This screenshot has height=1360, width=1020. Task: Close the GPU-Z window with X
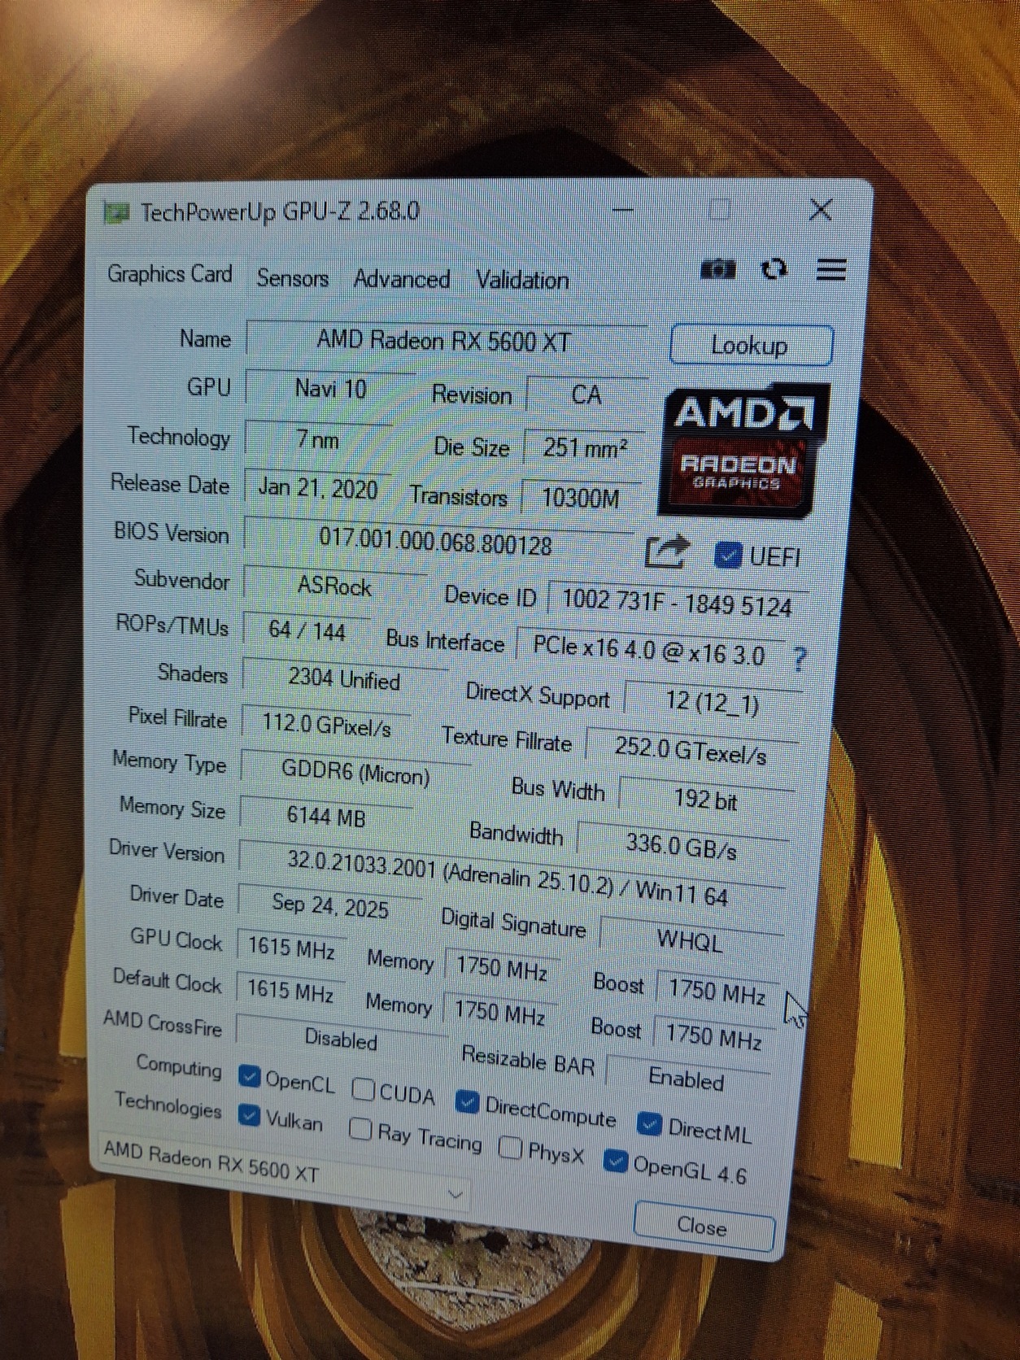click(x=821, y=210)
